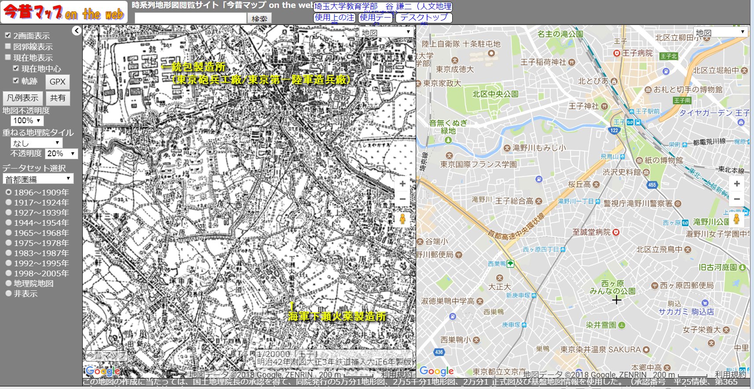Click the 海軍下瀬火薬製造所 yellow annotation

(x=337, y=316)
